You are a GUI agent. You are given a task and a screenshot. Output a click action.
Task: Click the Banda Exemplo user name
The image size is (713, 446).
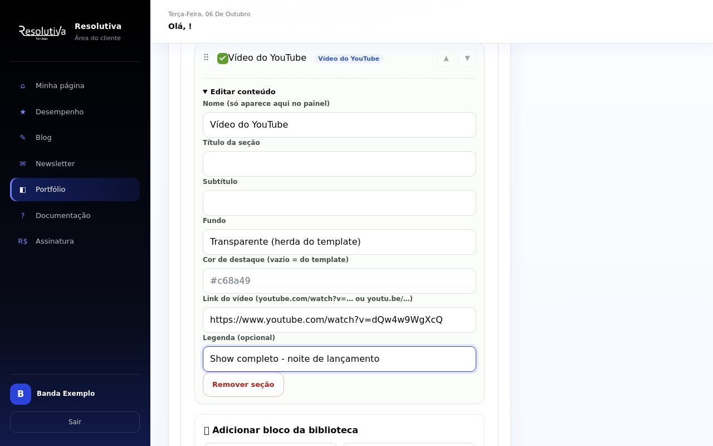coord(66,394)
